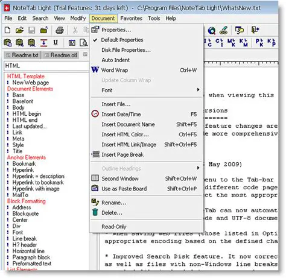Insert a Page Break

coord(147,154)
